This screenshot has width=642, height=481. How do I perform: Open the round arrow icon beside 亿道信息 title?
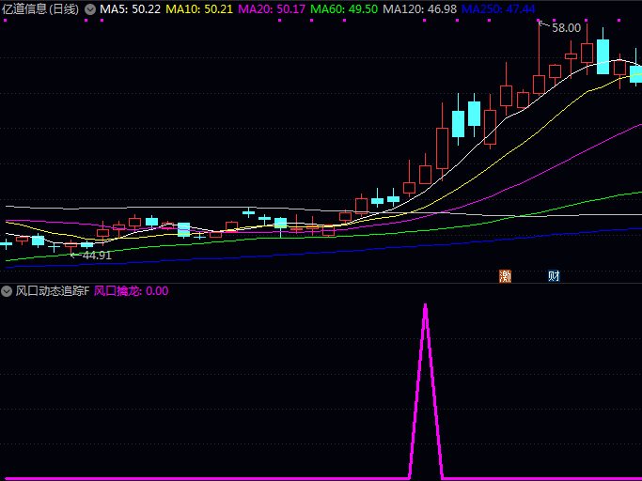[90, 9]
